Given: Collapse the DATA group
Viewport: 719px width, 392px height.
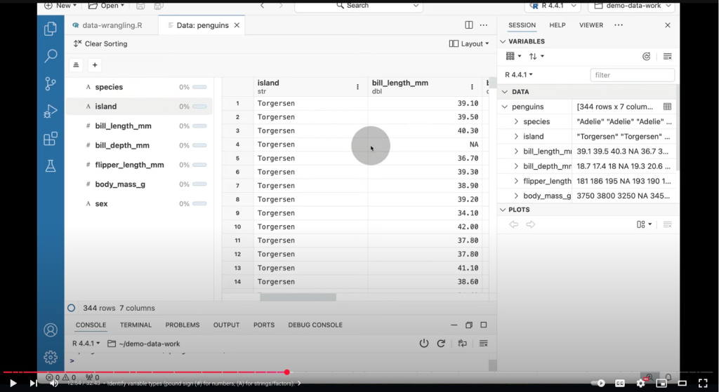Looking at the screenshot, I should 505,92.
